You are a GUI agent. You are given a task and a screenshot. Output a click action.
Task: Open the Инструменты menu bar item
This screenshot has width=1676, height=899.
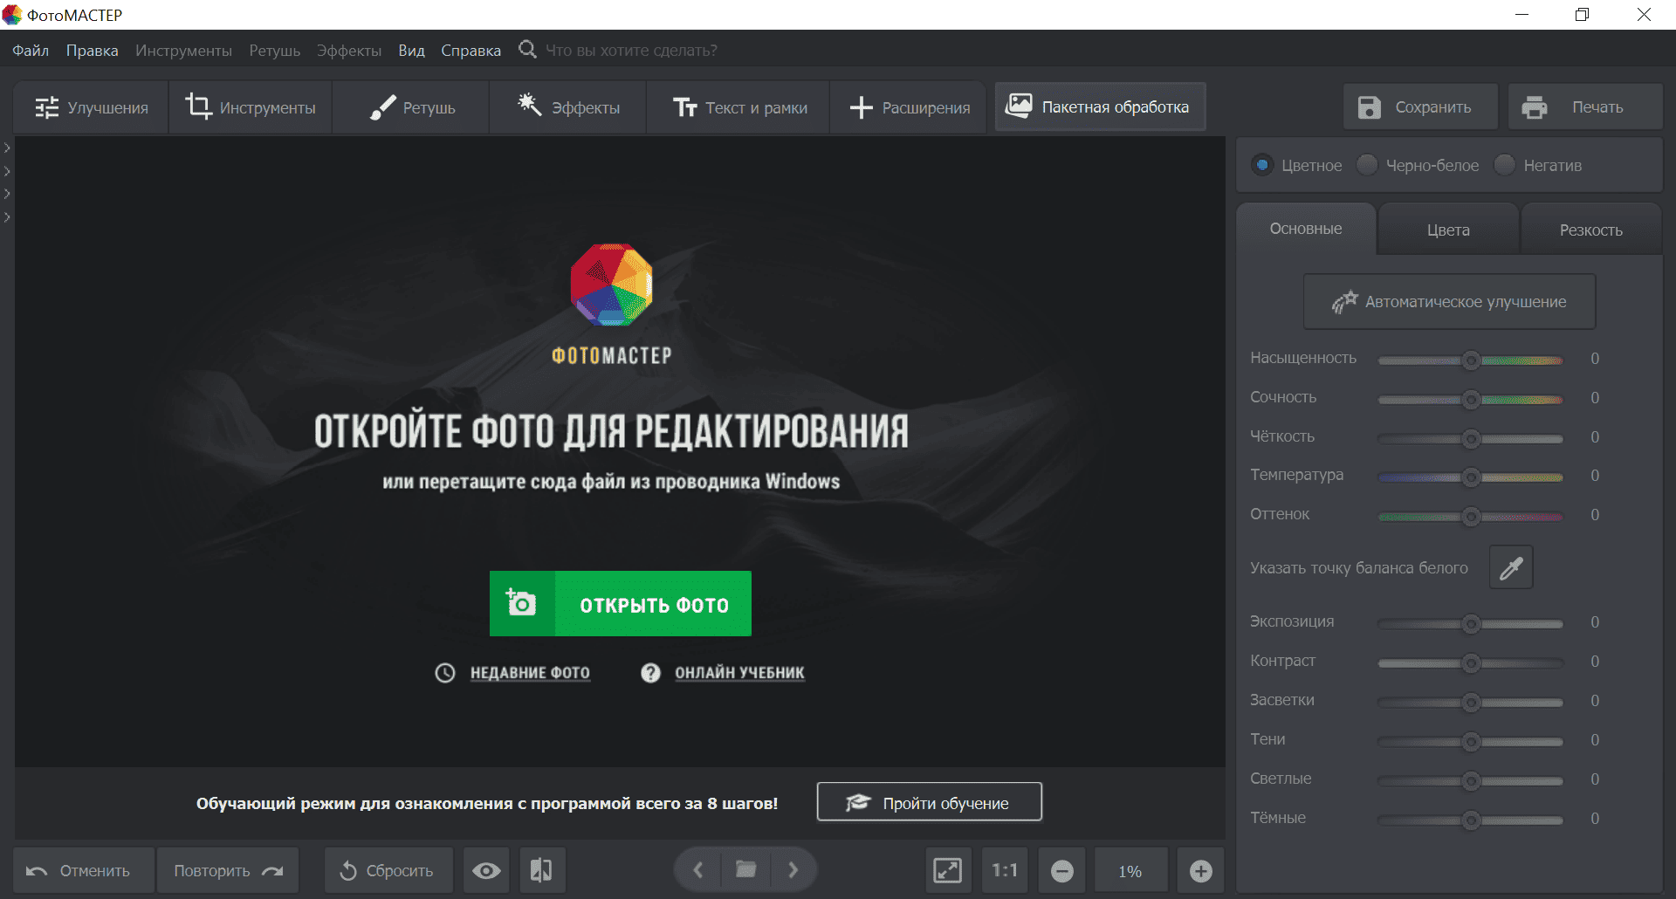tap(183, 51)
